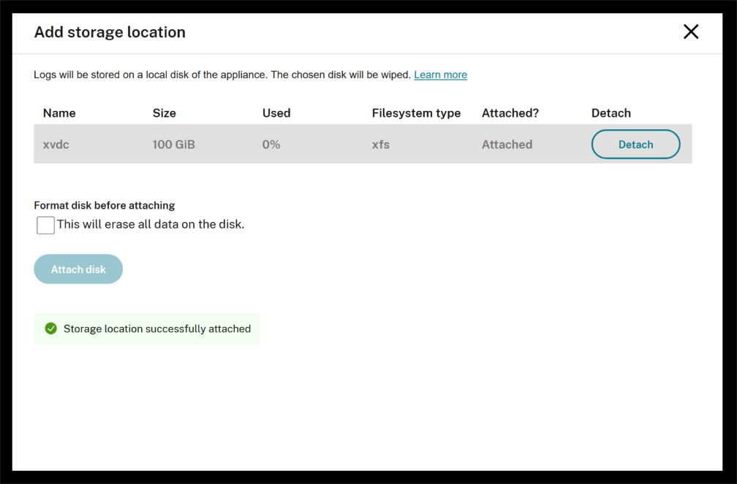Click the 0% used value
Screen dimensions: 737x484
tap(271, 145)
